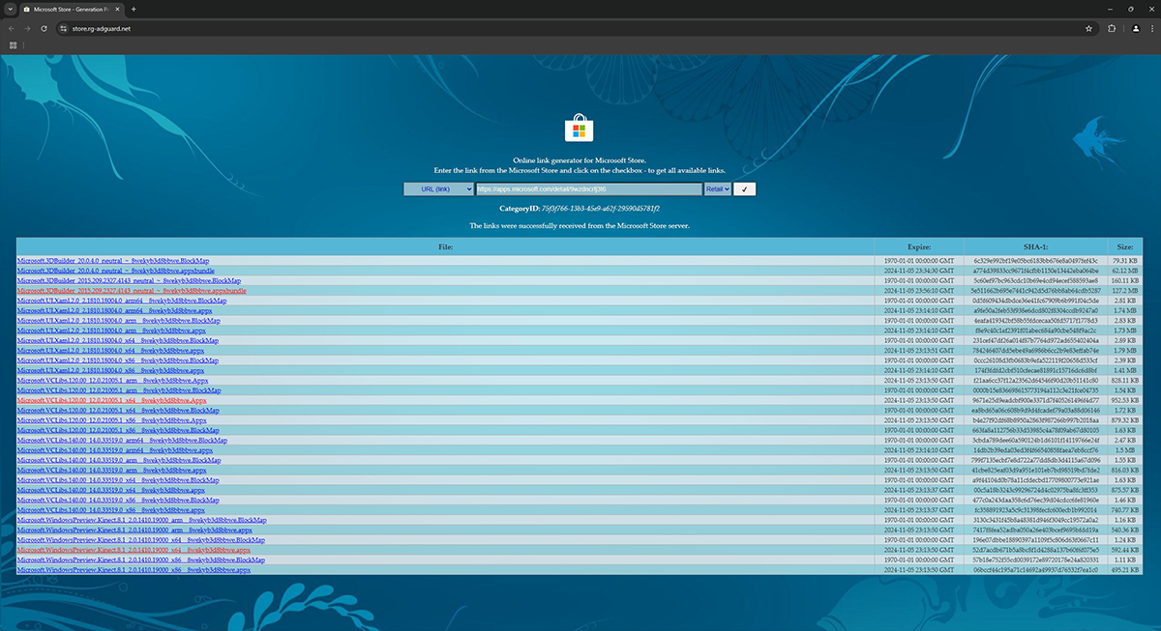The height and width of the screenshot is (631, 1161).
Task: Click the apps.microsoft.com link input field
Action: point(588,189)
